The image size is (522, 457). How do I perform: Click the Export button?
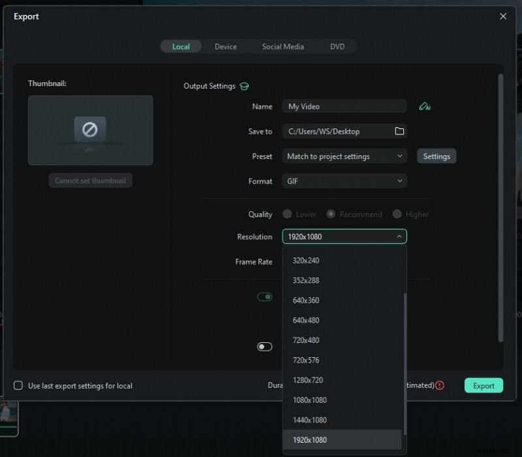pos(484,385)
